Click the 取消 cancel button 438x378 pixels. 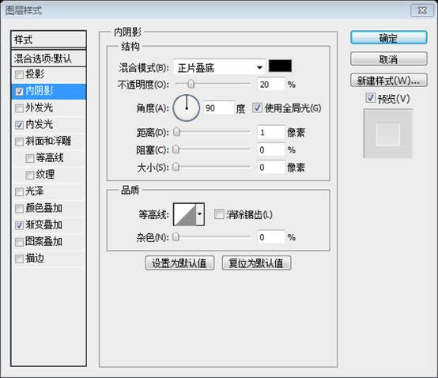(x=388, y=59)
